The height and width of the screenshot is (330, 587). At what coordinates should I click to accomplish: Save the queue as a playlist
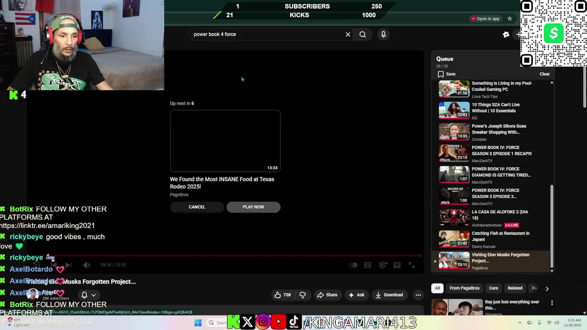click(447, 74)
